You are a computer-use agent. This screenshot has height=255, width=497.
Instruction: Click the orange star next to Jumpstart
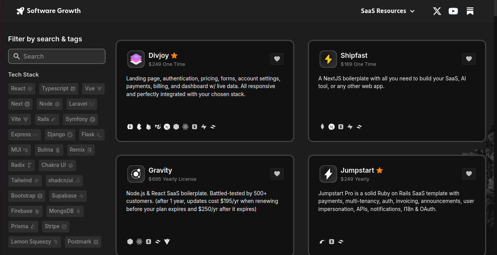[380, 170]
